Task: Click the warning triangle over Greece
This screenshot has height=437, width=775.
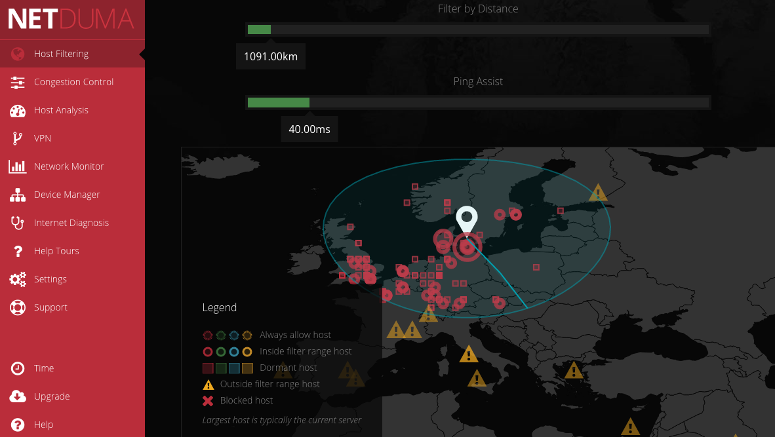Action: [574, 370]
